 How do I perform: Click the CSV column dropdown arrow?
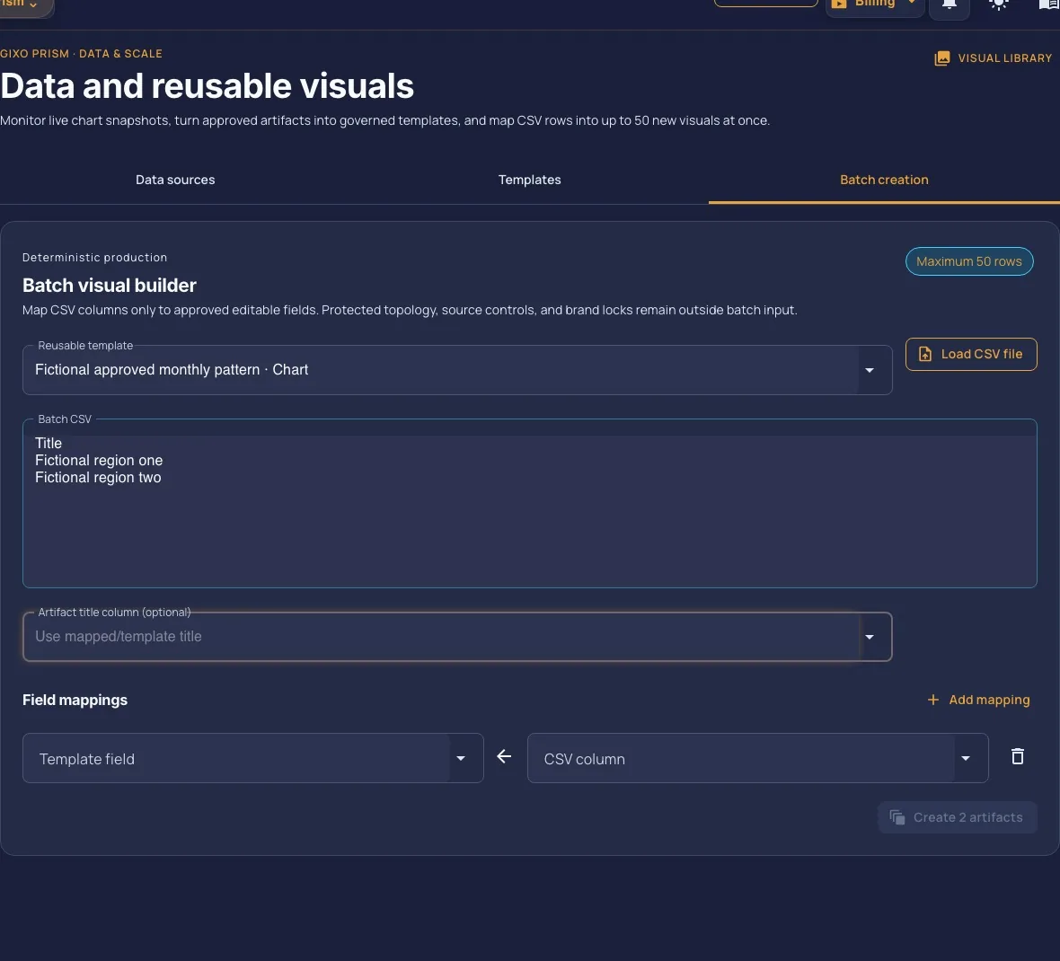[966, 759]
